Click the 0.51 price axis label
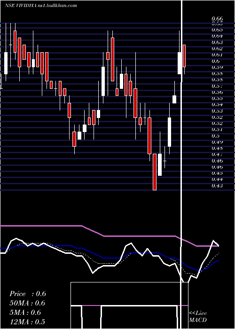235x329 pixels. coord(217,129)
